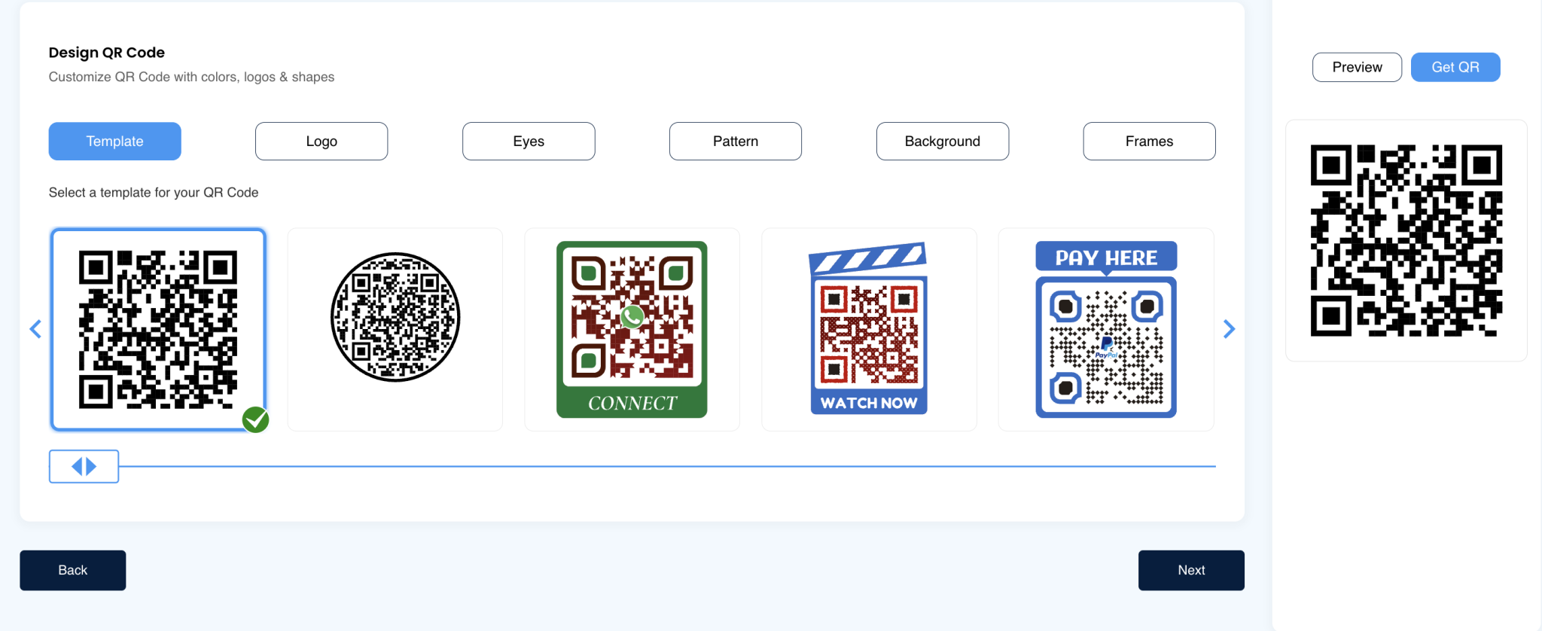Click the green checkmark on selected template
This screenshot has height=631, width=1542.
pyautogui.click(x=256, y=419)
